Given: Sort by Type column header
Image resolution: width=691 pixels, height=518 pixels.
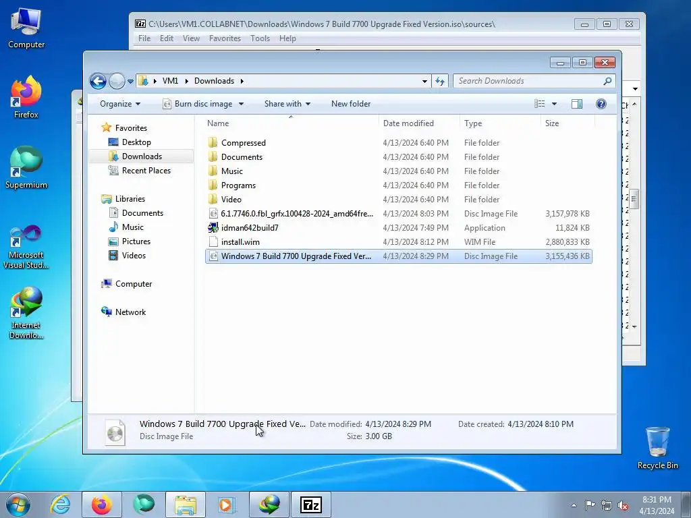Looking at the screenshot, I should [500, 123].
